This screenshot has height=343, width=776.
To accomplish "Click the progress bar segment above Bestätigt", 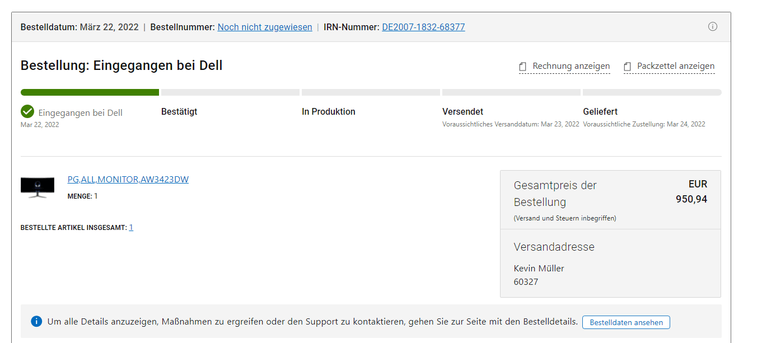I will (x=230, y=92).
